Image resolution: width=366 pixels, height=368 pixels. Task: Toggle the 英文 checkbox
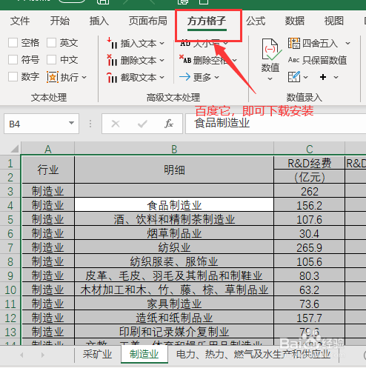pyautogui.click(x=51, y=43)
